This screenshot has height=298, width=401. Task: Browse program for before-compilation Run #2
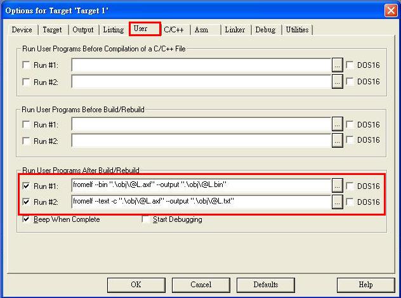(338, 82)
